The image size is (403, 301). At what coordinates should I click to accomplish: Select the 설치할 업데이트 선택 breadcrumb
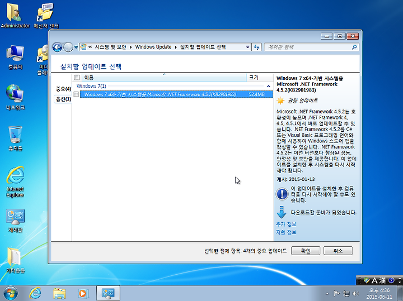click(x=203, y=47)
